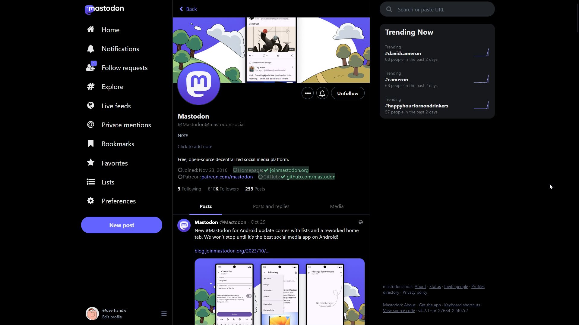Screen dimensions: 579x325
Task: Click Back navigation arrow
Action: coord(181,9)
